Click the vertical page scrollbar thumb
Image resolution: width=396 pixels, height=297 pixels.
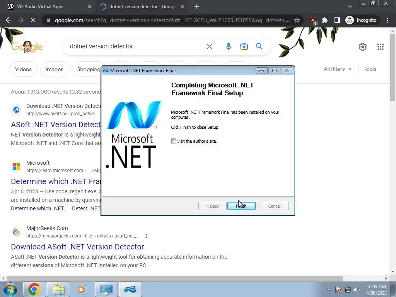pyautogui.click(x=393, y=67)
